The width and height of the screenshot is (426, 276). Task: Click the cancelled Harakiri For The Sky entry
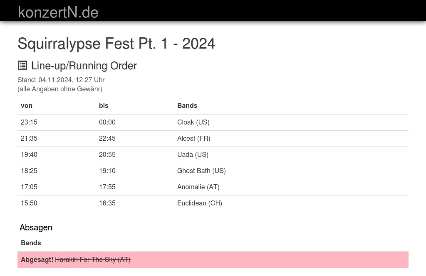click(x=92, y=259)
